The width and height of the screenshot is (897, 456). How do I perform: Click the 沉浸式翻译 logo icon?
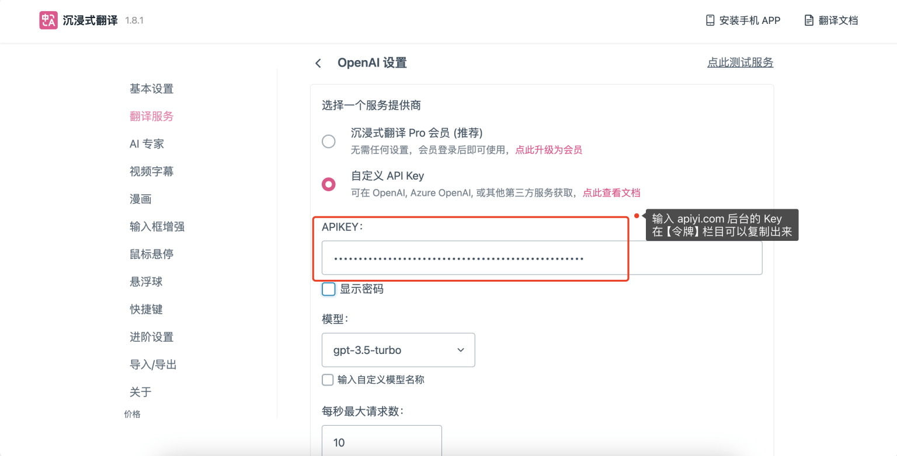[48, 20]
